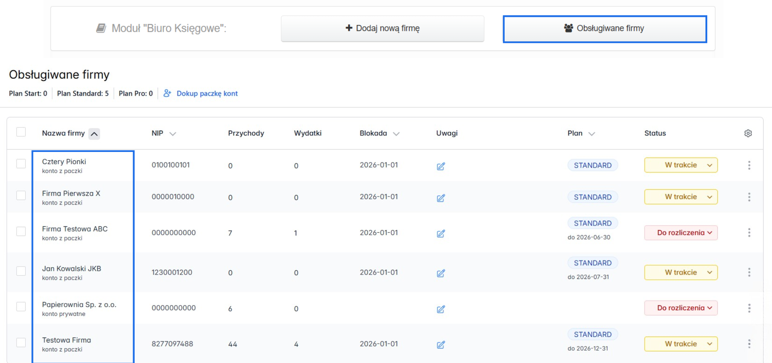Click the STANDARD plan badge for Firma Pierwsza X
The width and height of the screenshot is (772, 363).
click(592, 197)
